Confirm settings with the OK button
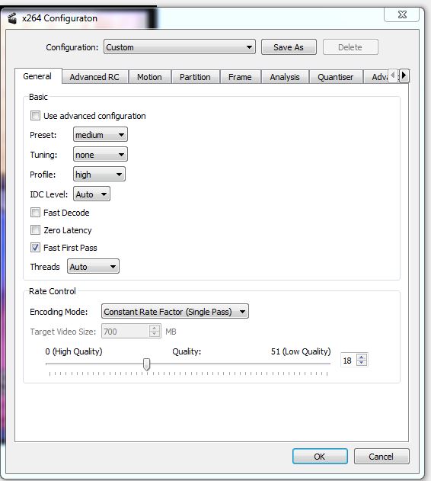Screen dimensions: 431x481 (x=320, y=456)
